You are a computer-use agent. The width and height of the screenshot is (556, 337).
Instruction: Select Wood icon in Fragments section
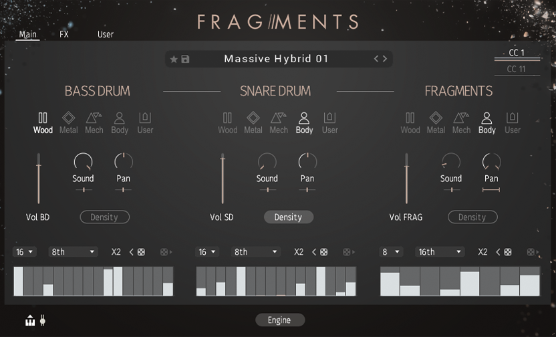[410, 119]
